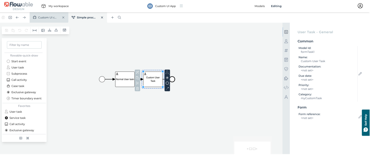This screenshot has width=371, height=155.
Task: Open the shield icon properties section
Action: [286, 69]
